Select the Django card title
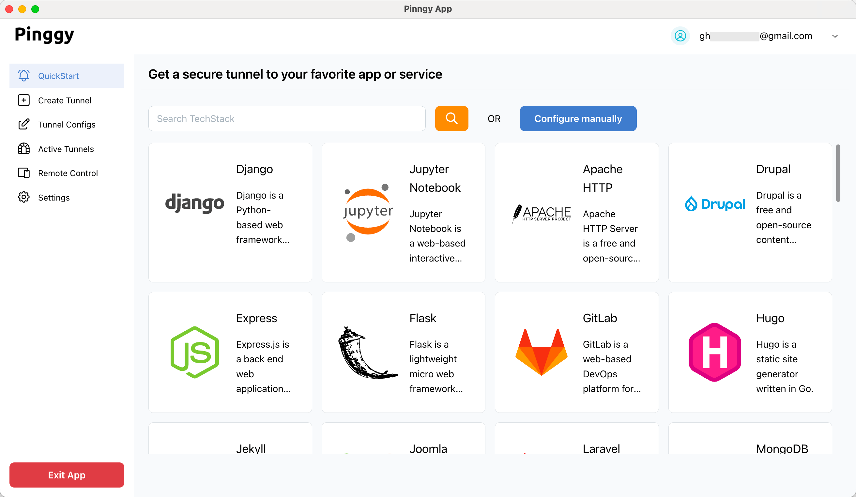The width and height of the screenshot is (856, 497). point(254,169)
